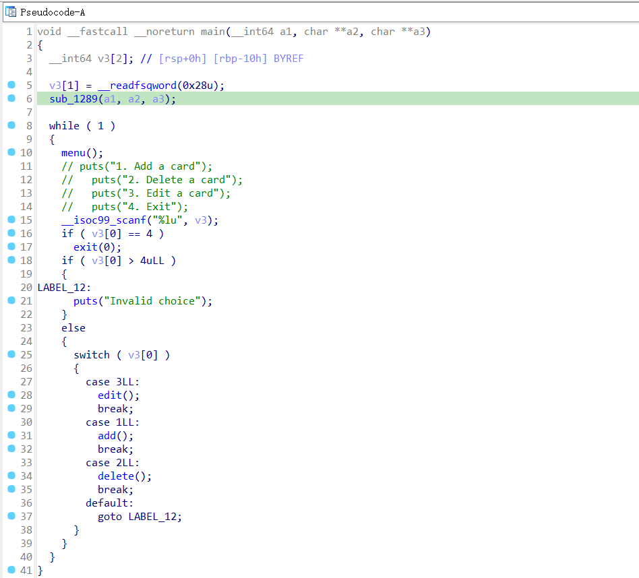Click breakpoint dot beside edit() call
The width and height of the screenshot is (639, 578).
tap(11, 395)
